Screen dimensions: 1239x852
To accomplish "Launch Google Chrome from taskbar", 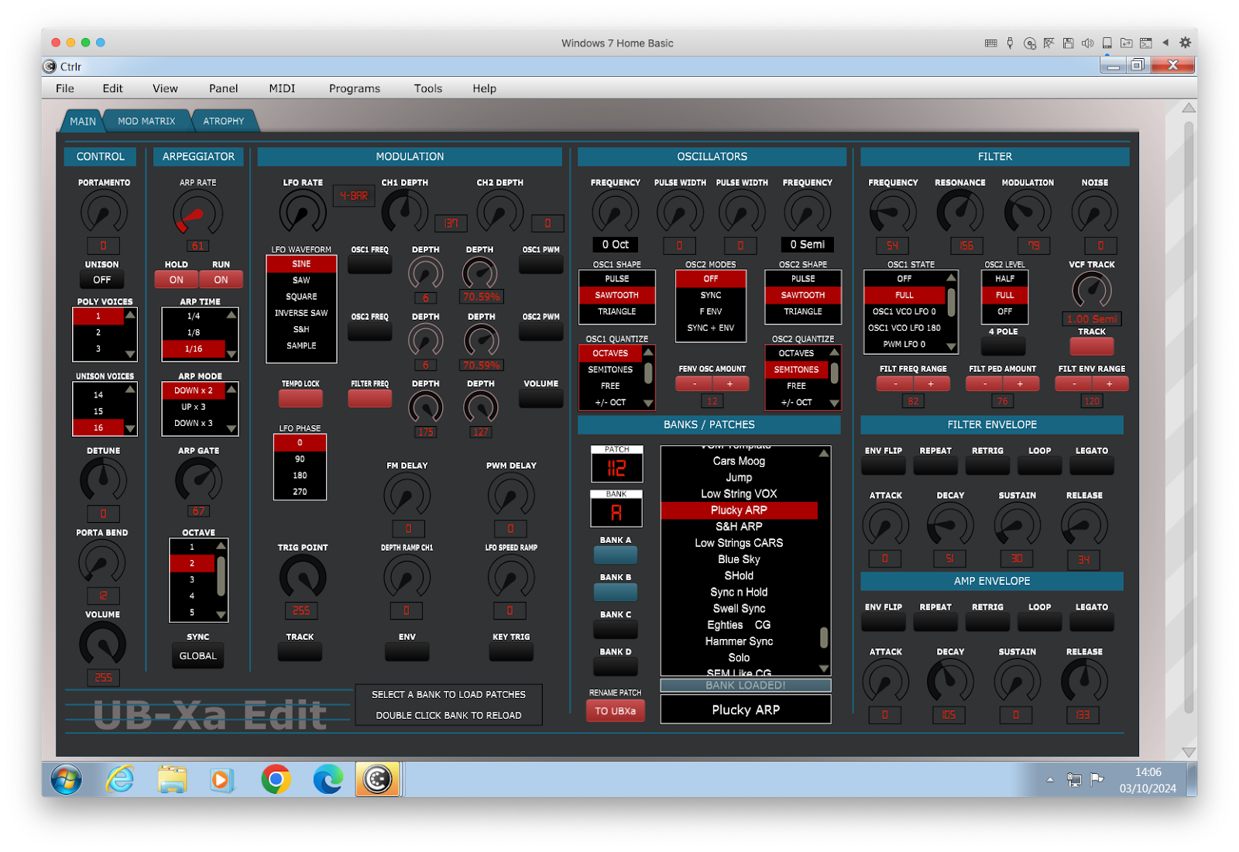I will pos(276,779).
